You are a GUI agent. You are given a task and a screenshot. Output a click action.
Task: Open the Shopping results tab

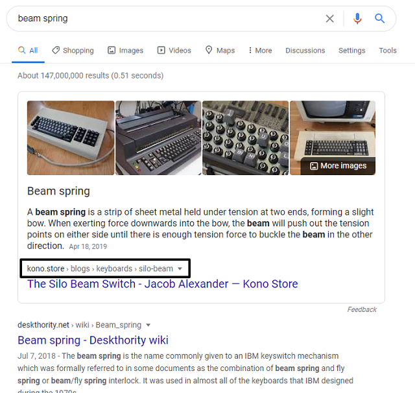[73, 51]
